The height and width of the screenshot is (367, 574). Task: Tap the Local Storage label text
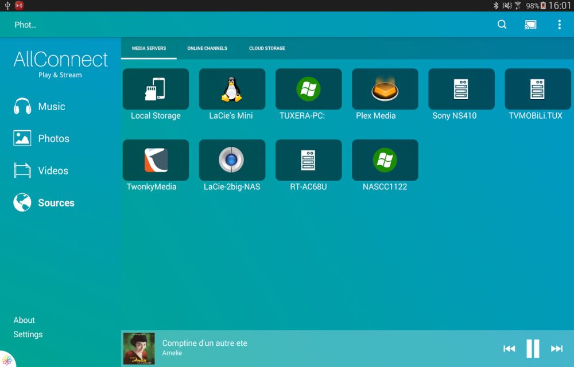click(x=156, y=116)
